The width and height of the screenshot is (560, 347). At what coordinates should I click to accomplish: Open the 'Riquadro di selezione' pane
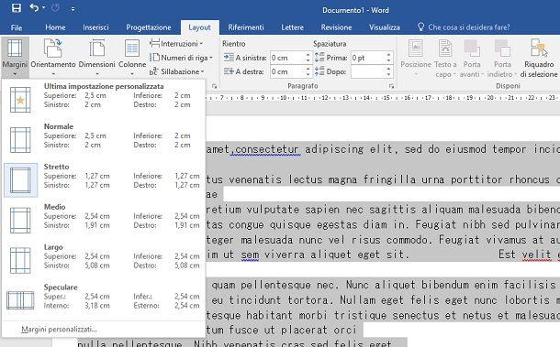pos(539,58)
